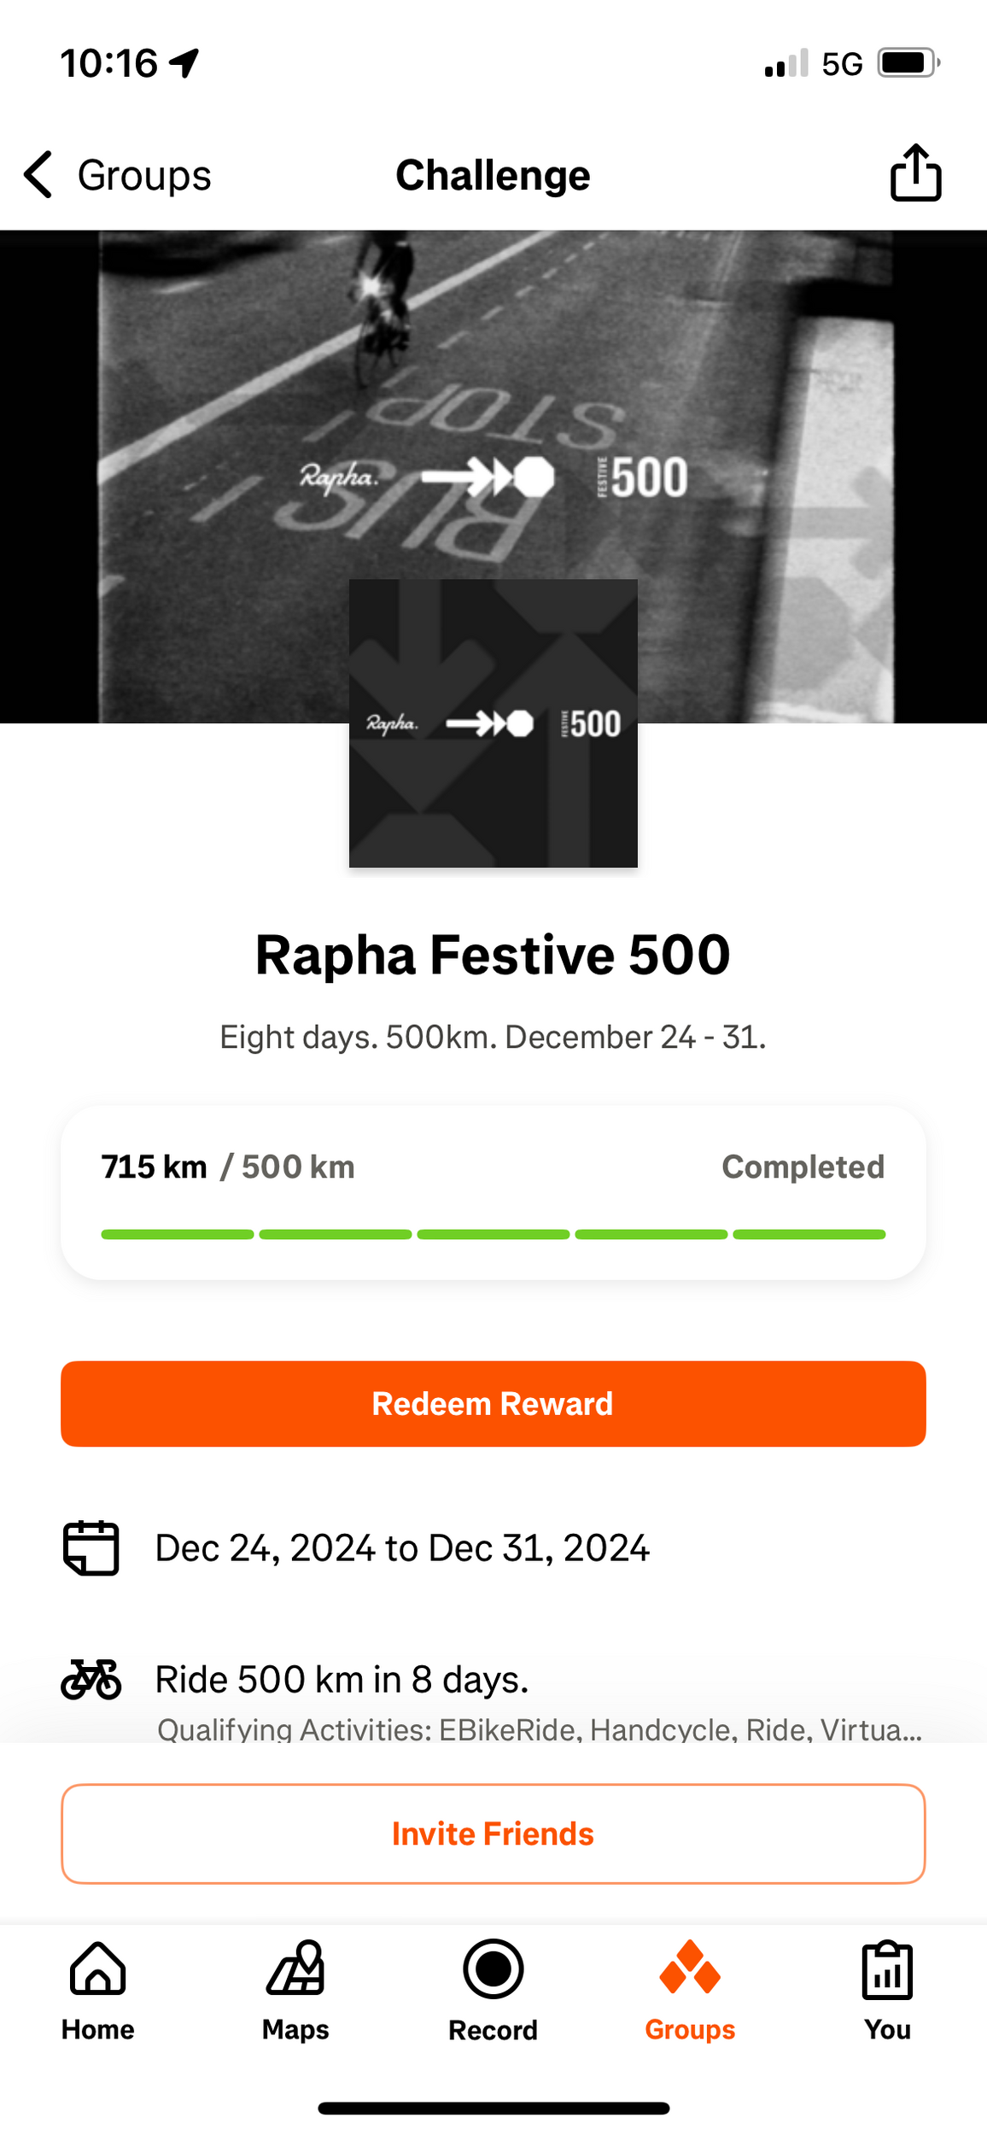The height and width of the screenshot is (2135, 987).
Task: Tap the 715 km distance progress text
Action: click(155, 1167)
